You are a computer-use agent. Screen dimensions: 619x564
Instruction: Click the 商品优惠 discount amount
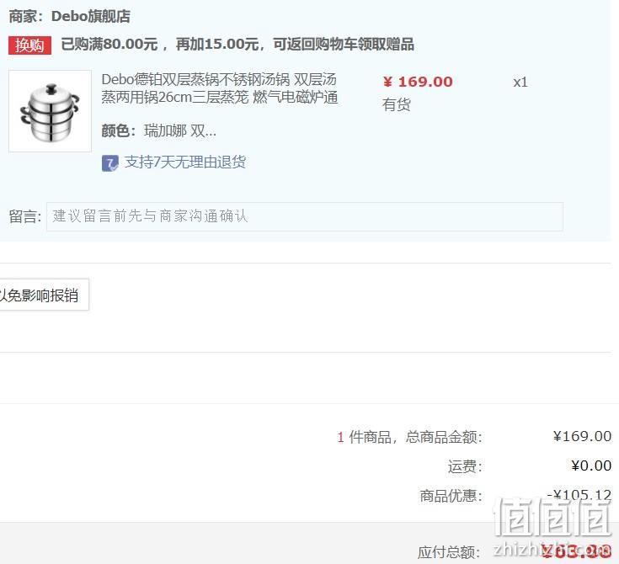[579, 494]
